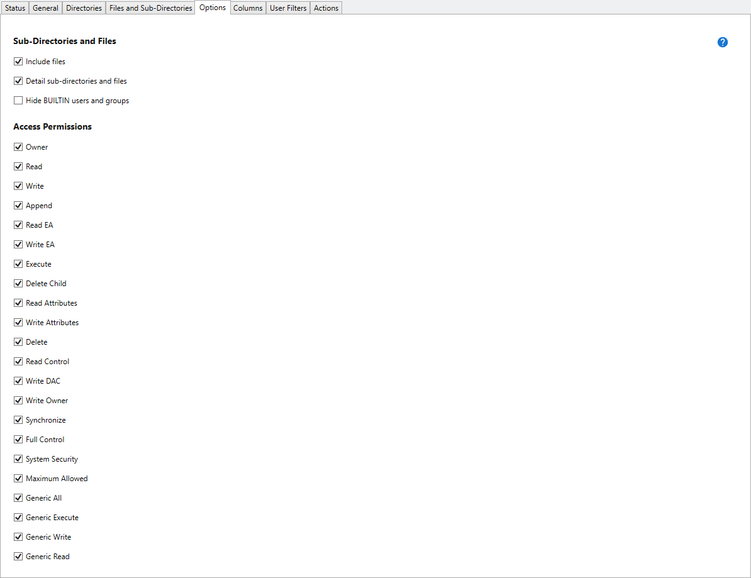Toggle the Maximum Allowed checkbox

point(18,479)
